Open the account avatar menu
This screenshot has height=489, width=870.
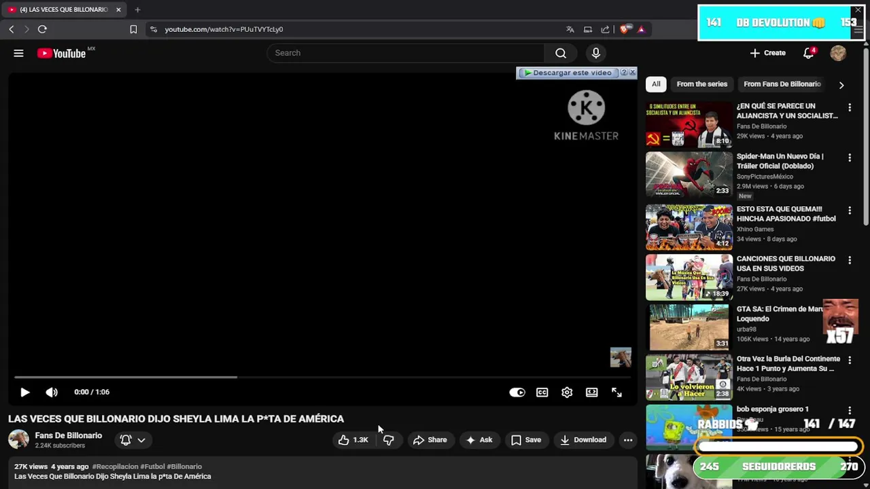coord(838,53)
